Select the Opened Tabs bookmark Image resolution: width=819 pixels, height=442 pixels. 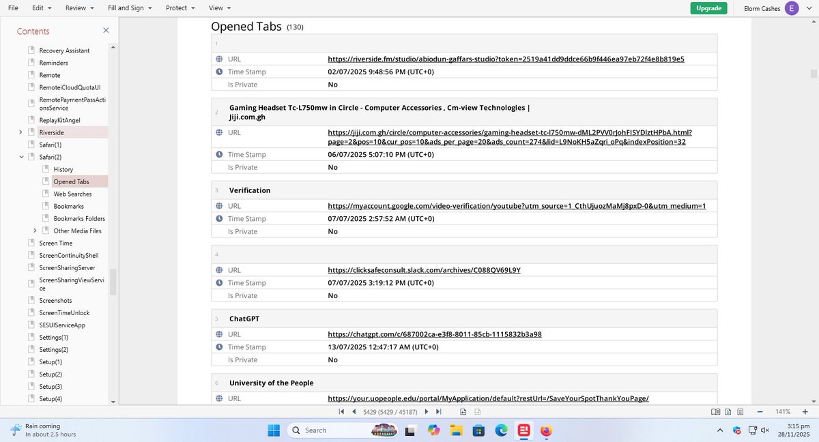[71, 181]
